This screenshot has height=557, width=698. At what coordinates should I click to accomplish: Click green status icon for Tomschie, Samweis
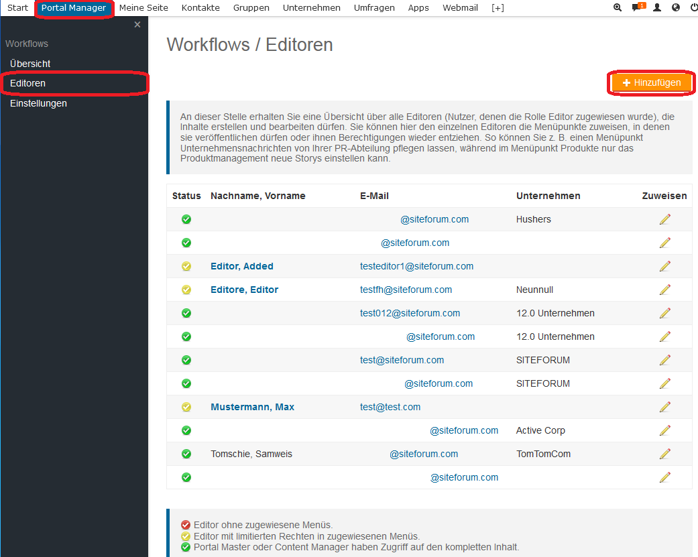186,454
